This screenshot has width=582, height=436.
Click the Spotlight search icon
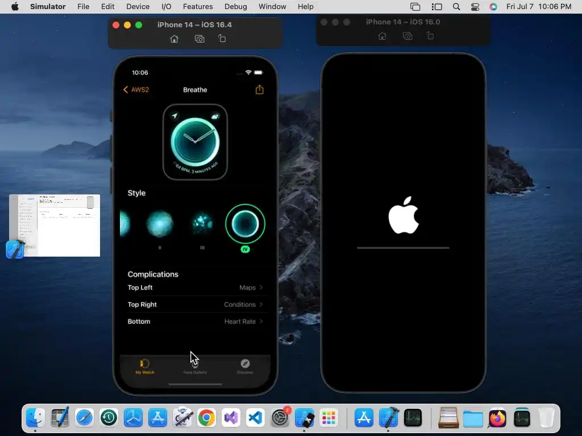(x=456, y=7)
